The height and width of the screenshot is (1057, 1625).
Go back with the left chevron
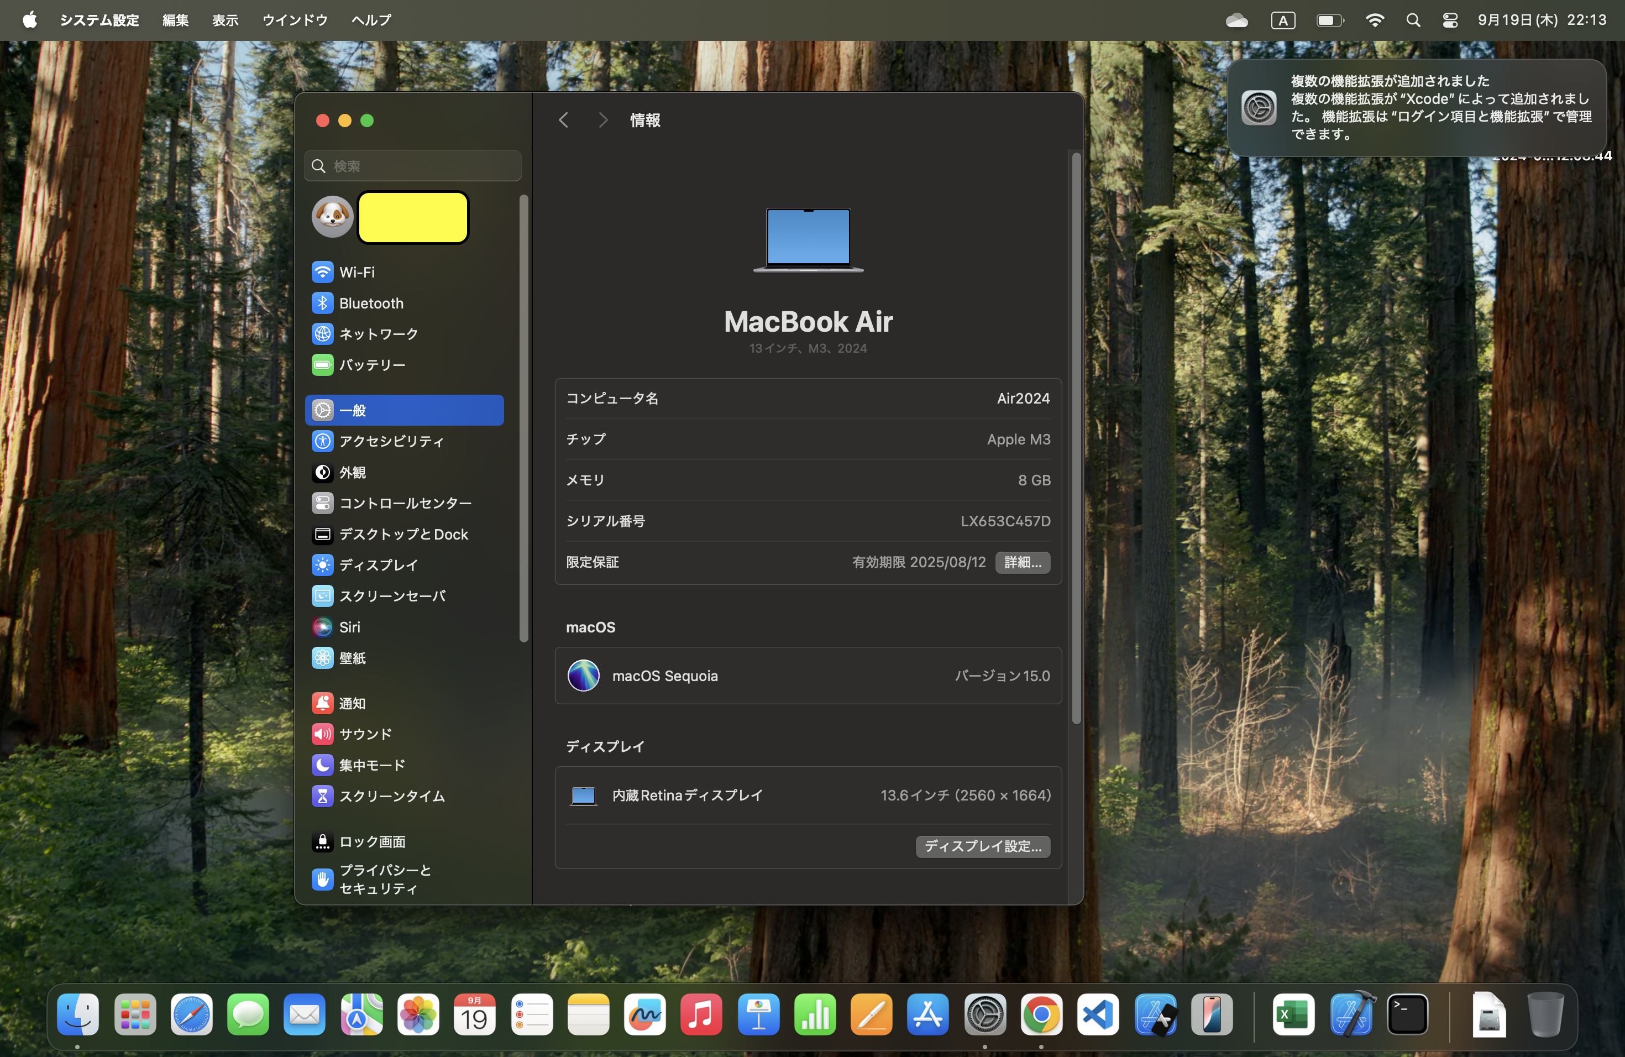[563, 120]
